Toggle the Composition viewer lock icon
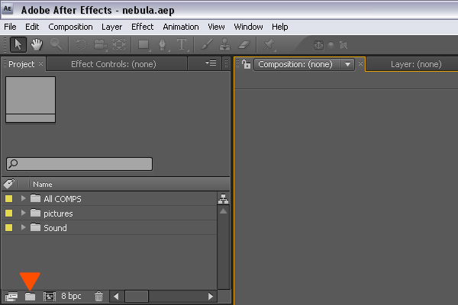Image resolution: width=458 pixels, height=305 pixels. 247,64
